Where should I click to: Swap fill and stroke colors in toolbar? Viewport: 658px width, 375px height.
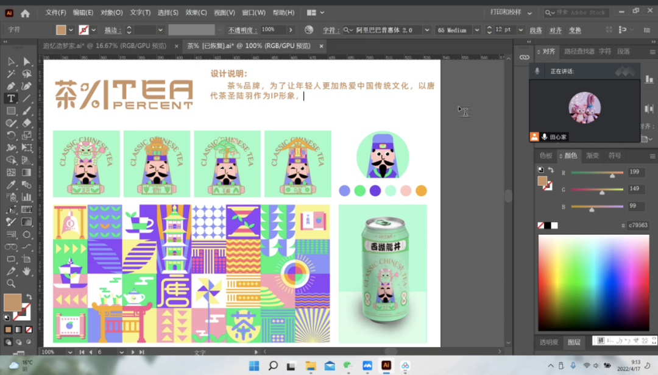(x=28, y=296)
